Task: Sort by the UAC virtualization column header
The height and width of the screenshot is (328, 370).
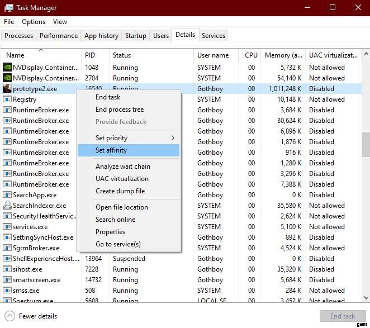Action: click(x=334, y=55)
